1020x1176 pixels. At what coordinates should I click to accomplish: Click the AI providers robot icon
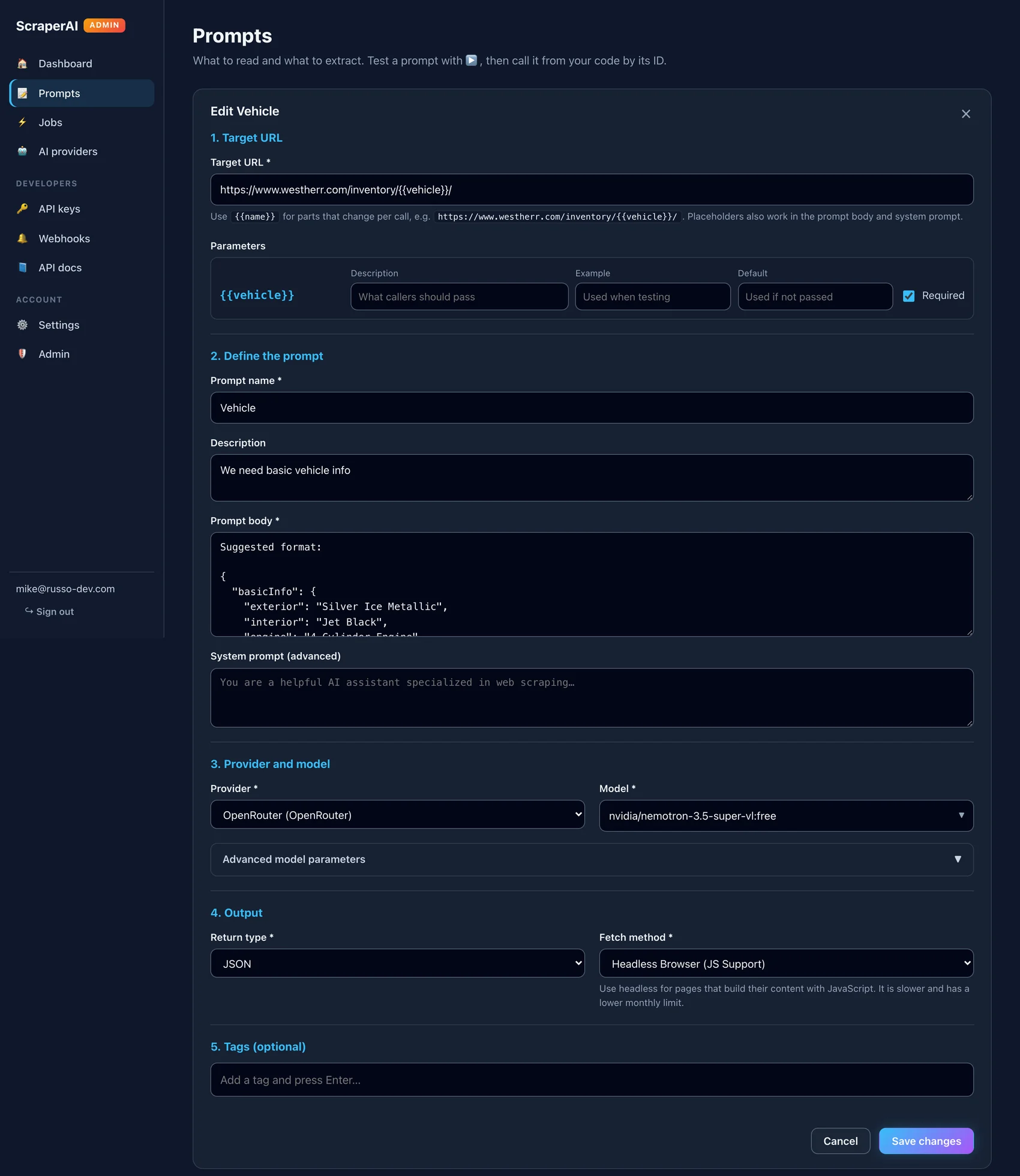(x=22, y=151)
